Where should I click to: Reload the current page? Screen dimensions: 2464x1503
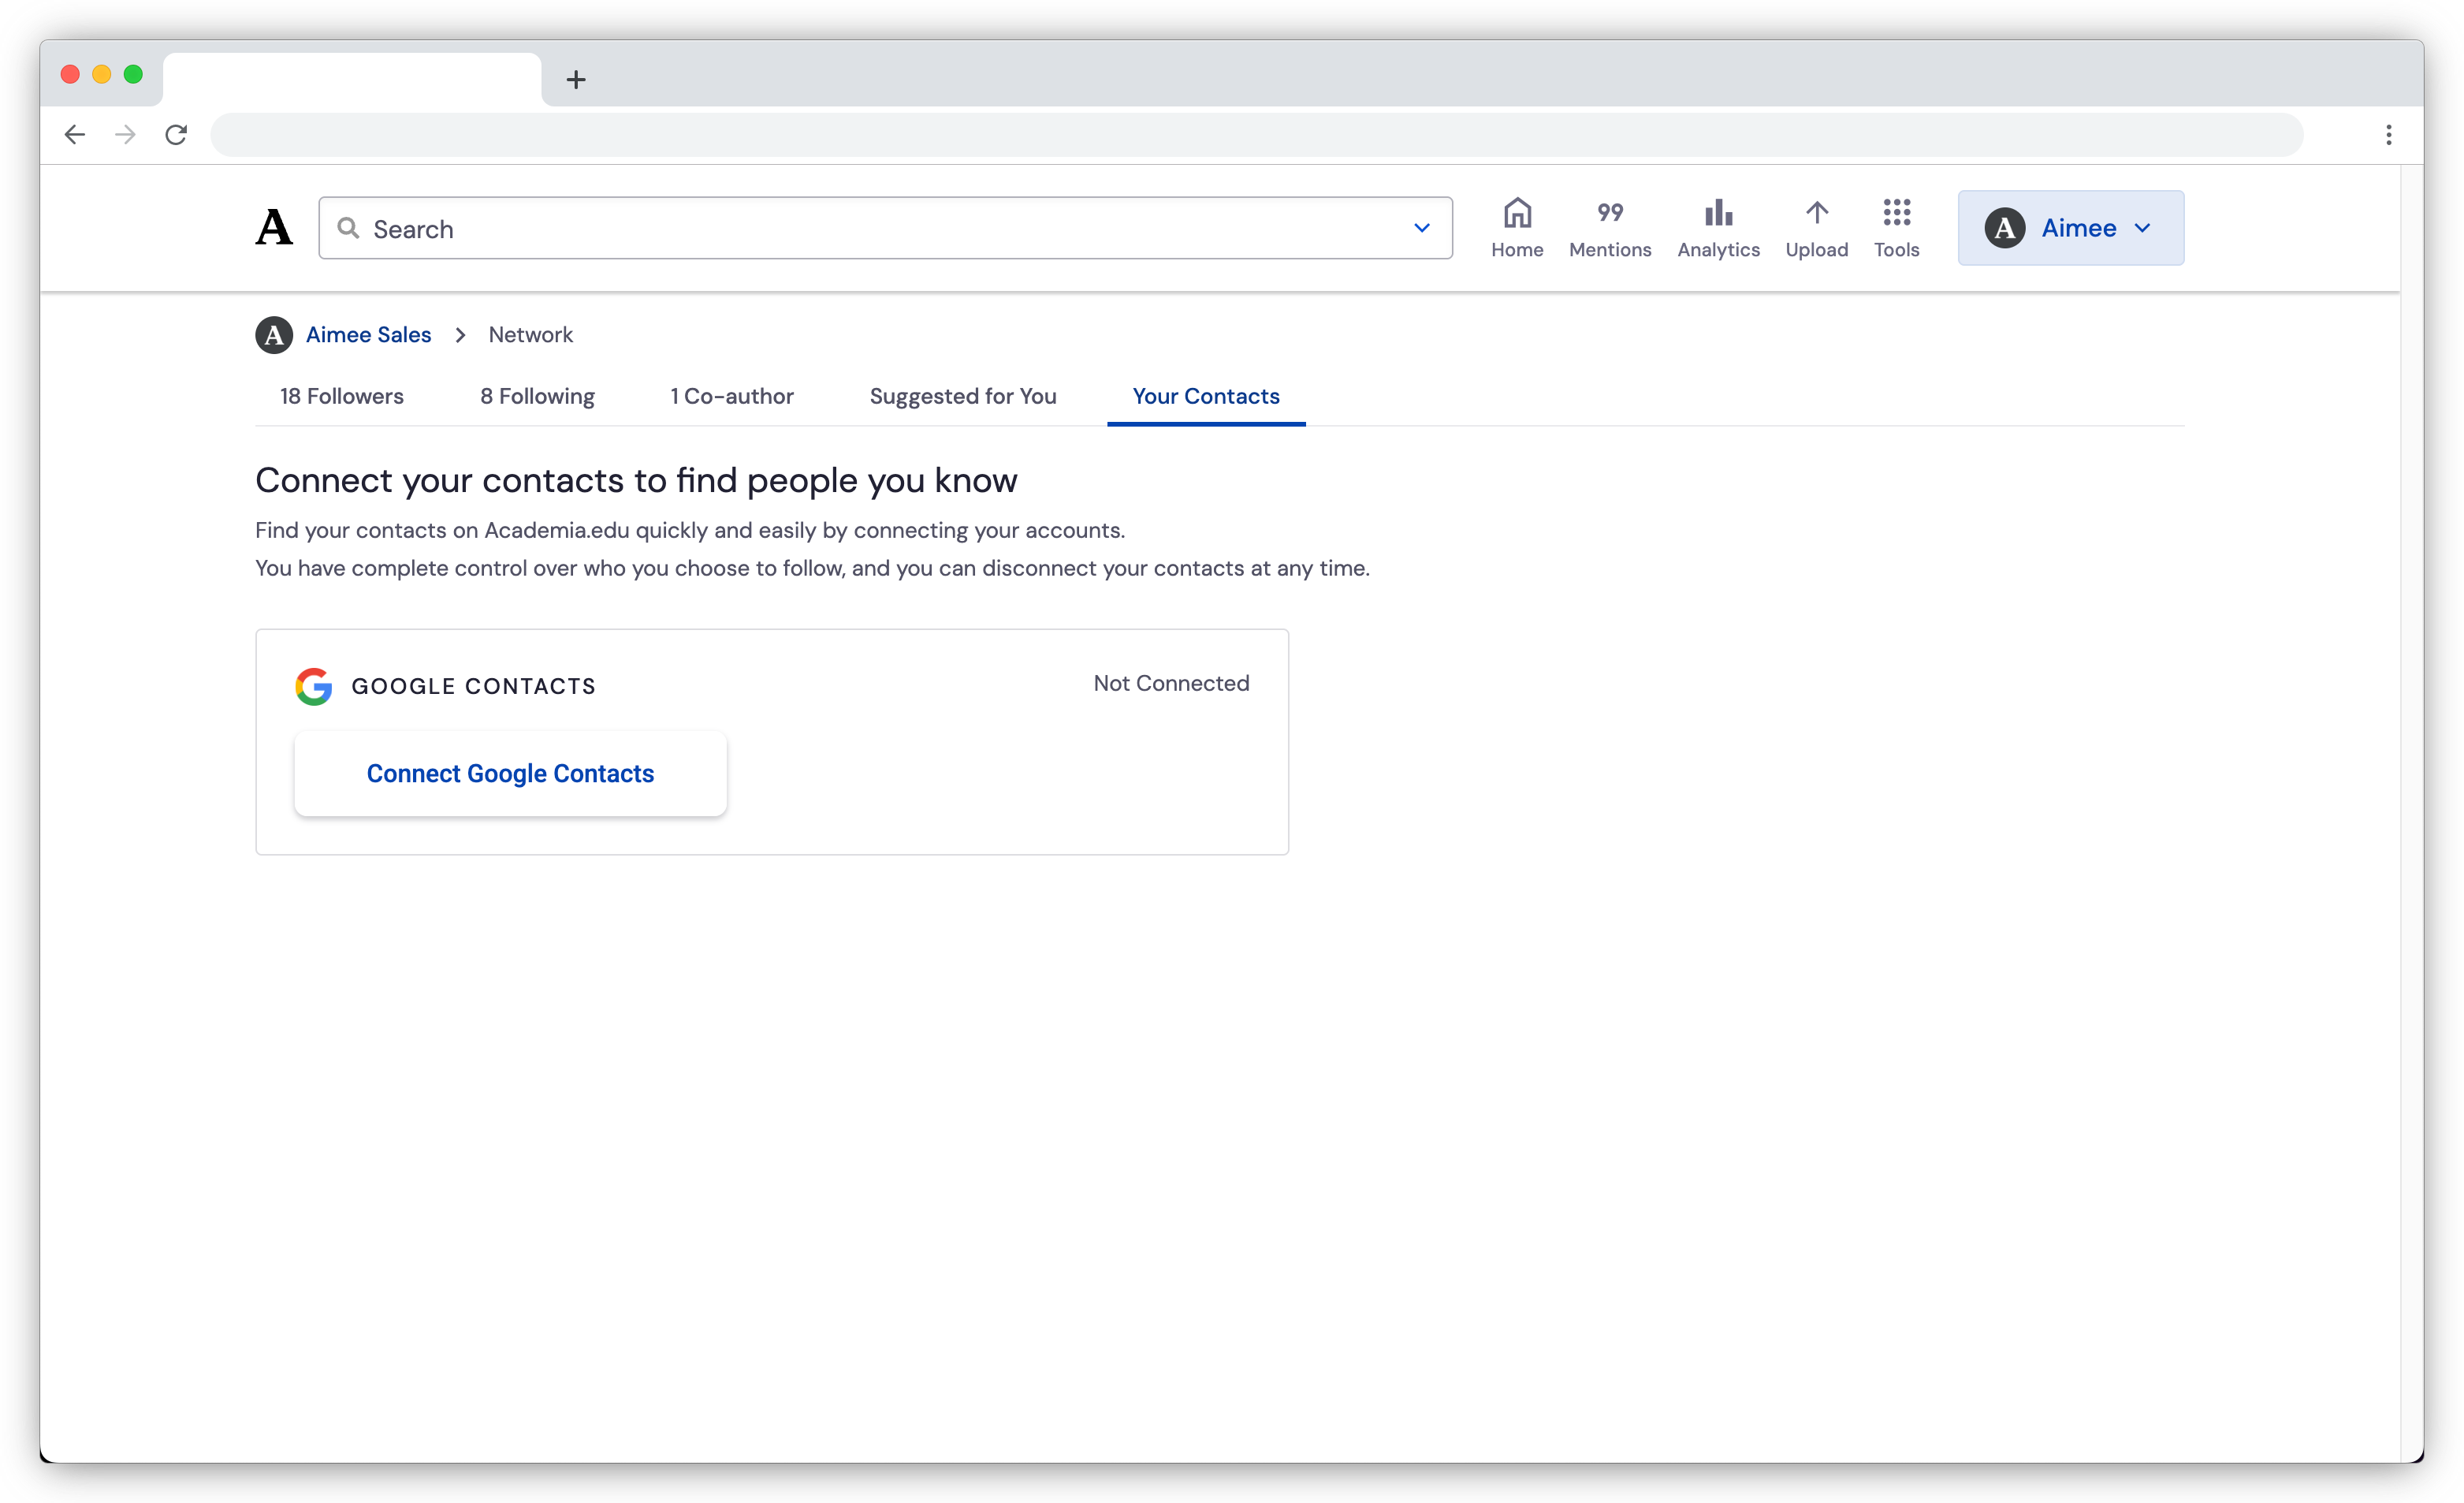tap(176, 134)
